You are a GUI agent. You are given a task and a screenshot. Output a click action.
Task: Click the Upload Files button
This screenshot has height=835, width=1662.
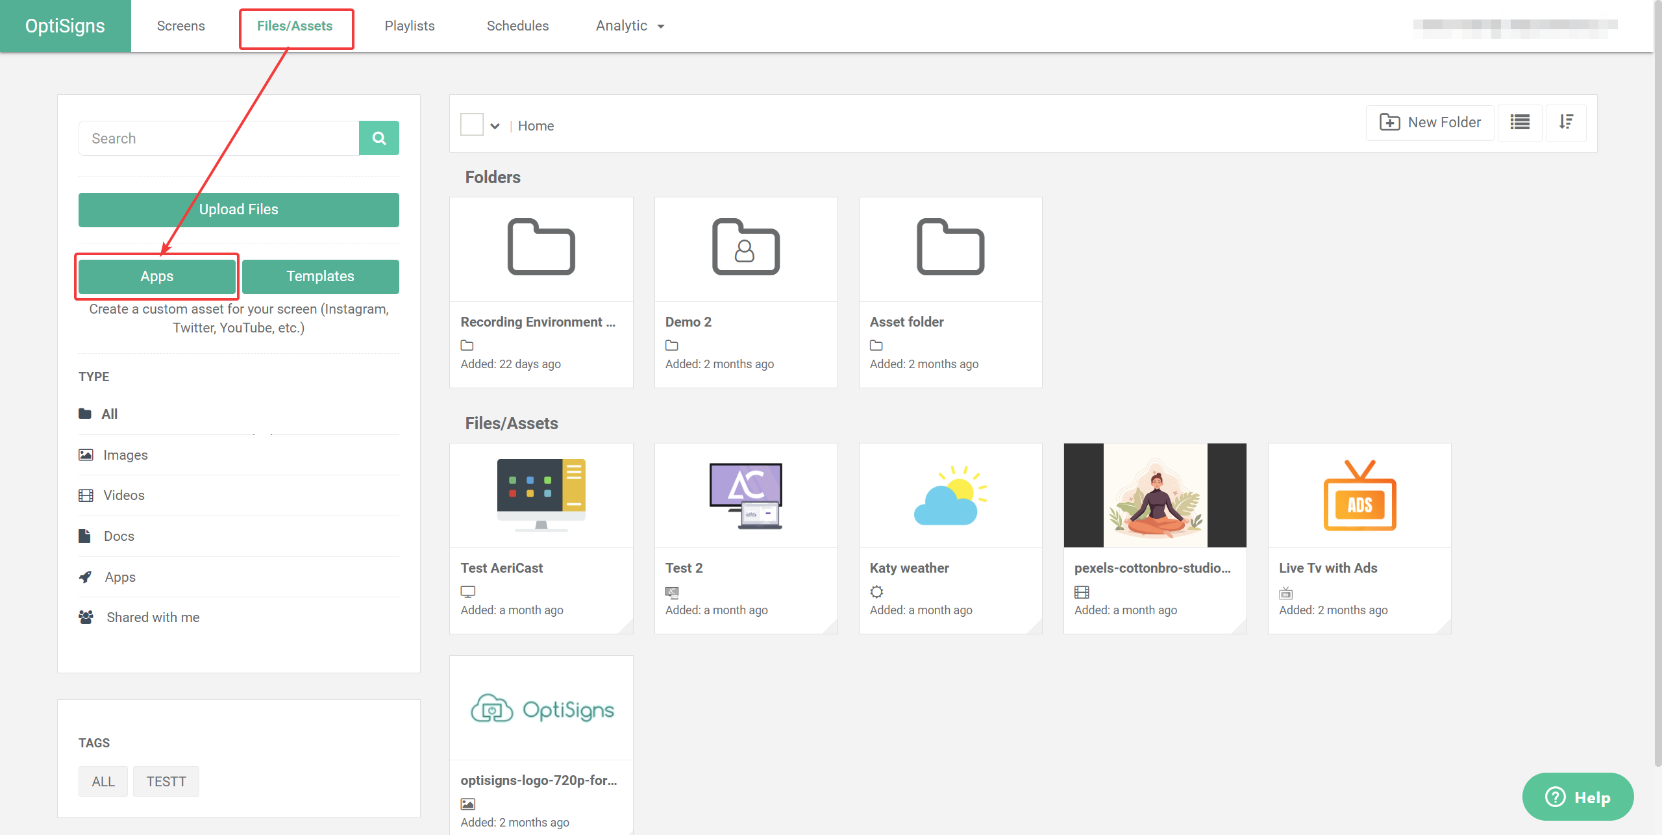(239, 210)
